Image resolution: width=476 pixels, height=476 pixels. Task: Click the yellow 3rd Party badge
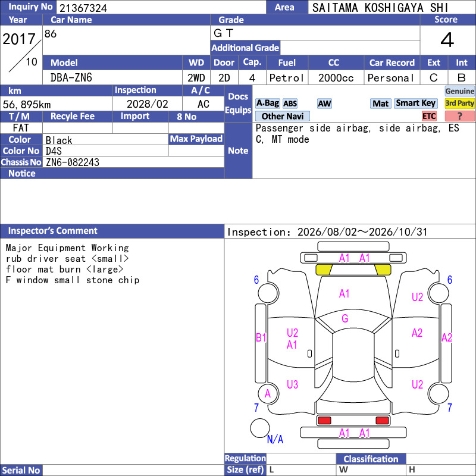pos(459,104)
